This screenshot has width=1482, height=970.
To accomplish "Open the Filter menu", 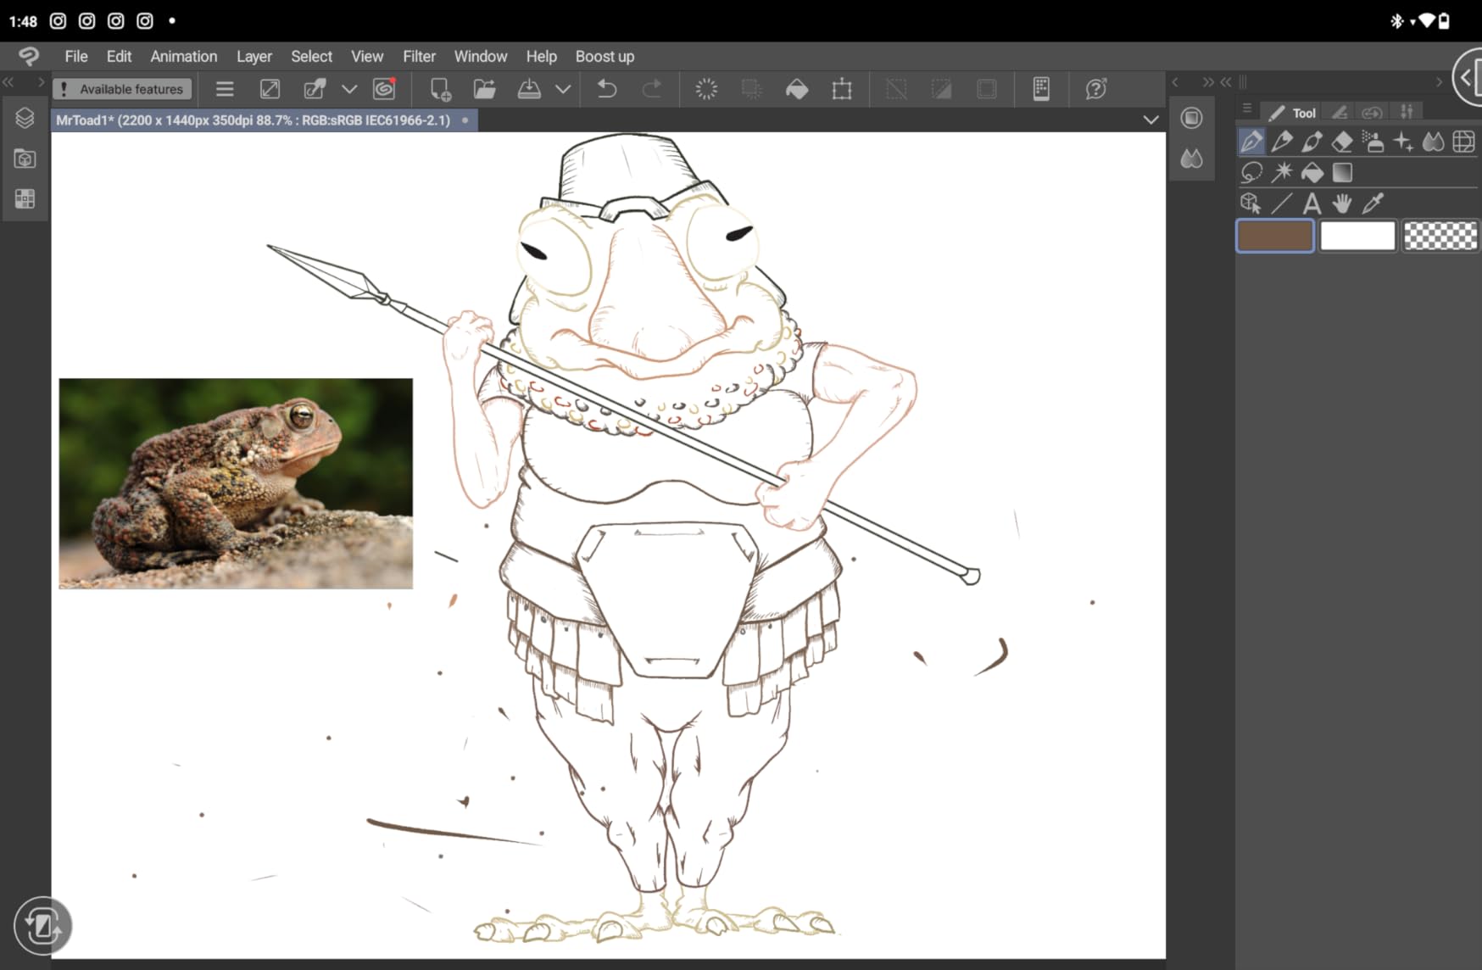I will pos(419,56).
